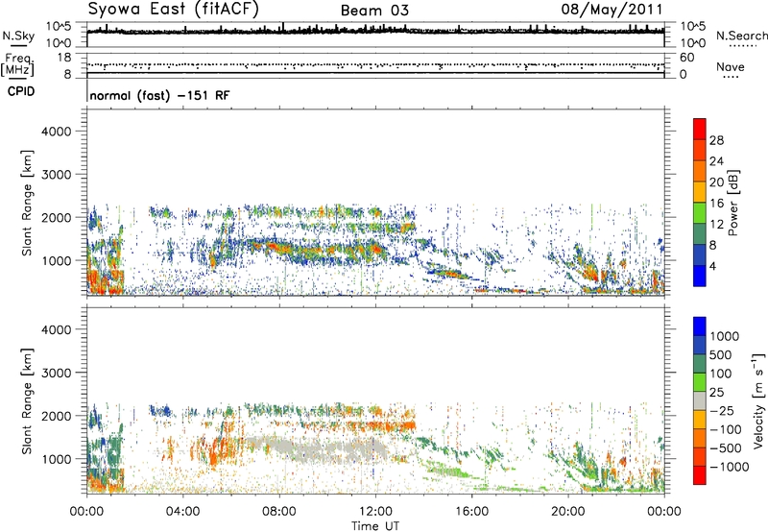Click the "4" label on the Power color bar

(x=712, y=266)
